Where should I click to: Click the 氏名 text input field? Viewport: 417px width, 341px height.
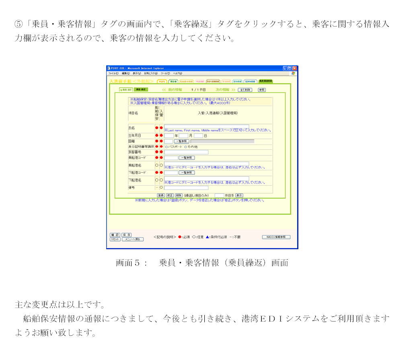click(x=206, y=126)
